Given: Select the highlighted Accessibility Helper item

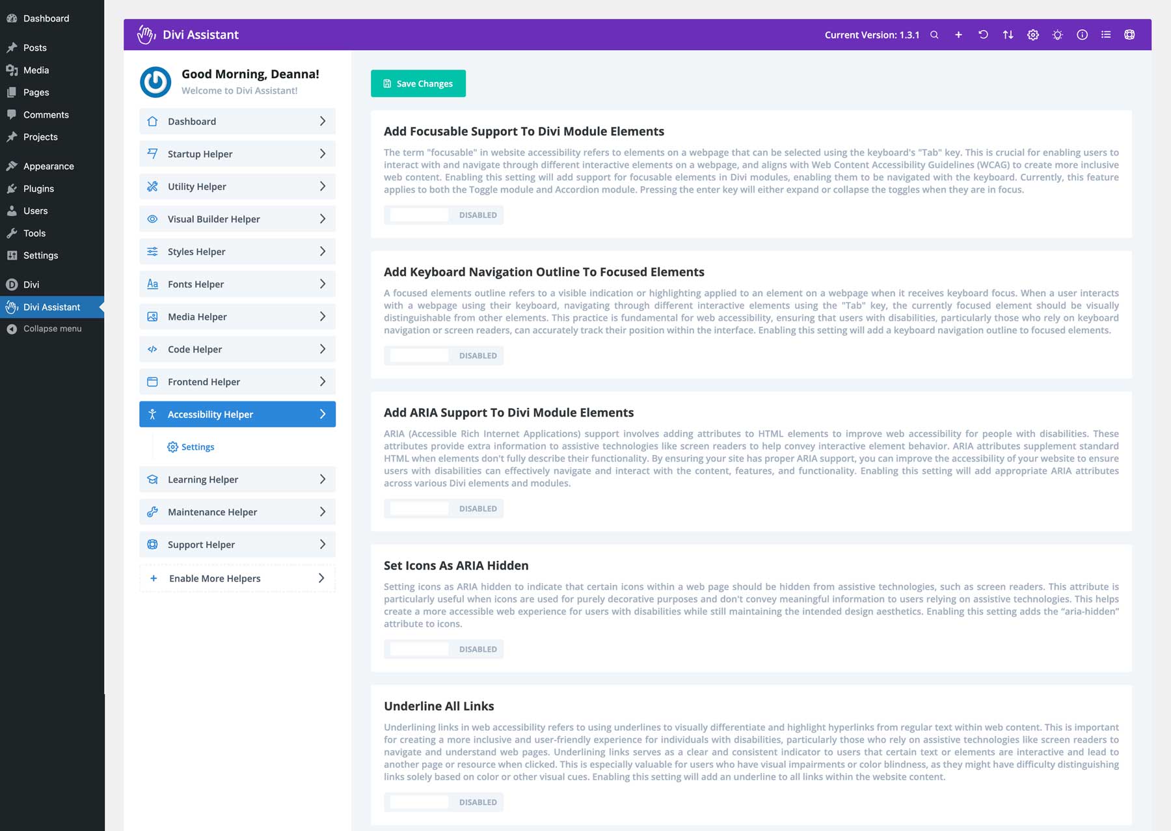Looking at the screenshot, I should tap(237, 414).
